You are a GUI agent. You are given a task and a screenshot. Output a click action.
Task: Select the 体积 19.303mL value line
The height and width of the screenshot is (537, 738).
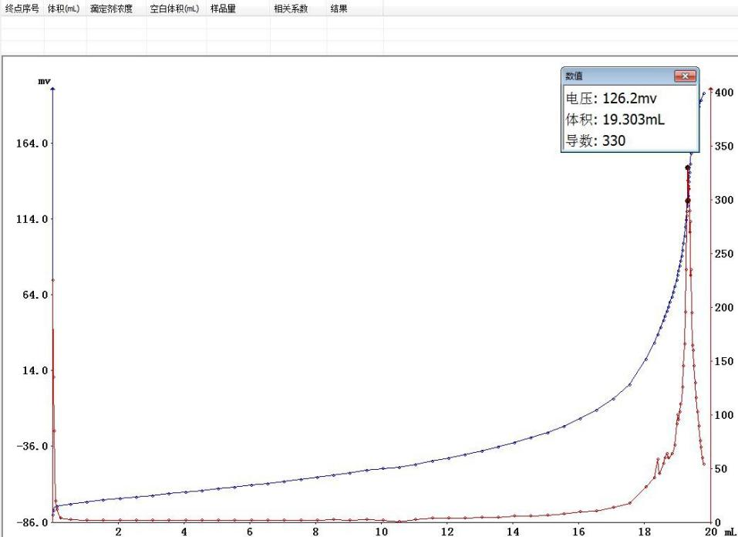pyautogui.click(x=615, y=120)
